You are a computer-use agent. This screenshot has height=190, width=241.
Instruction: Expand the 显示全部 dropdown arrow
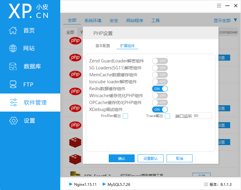[x=236, y=20]
